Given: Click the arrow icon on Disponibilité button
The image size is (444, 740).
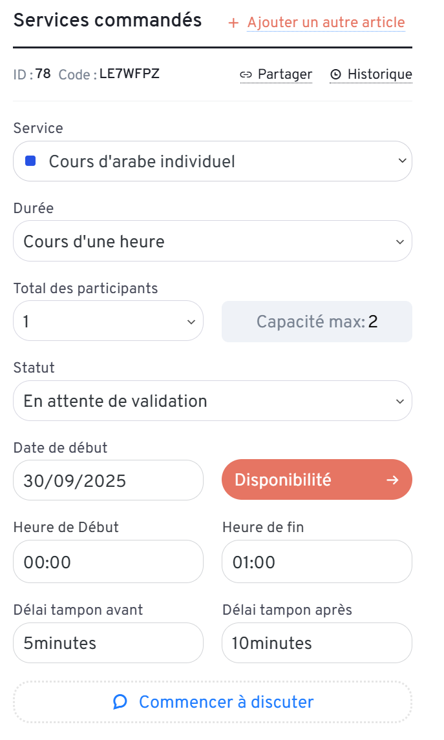Looking at the screenshot, I should tap(392, 480).
